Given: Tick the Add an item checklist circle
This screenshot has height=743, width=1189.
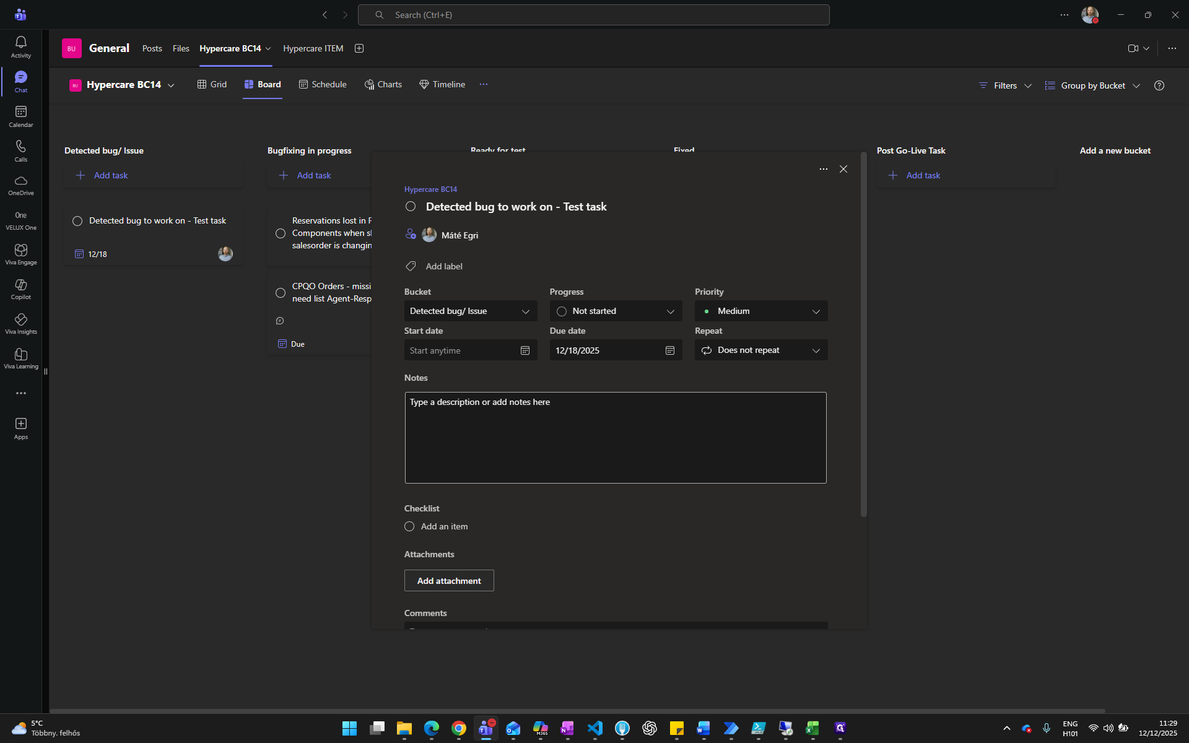Looking at the screenshot, I should coord(409,526).
